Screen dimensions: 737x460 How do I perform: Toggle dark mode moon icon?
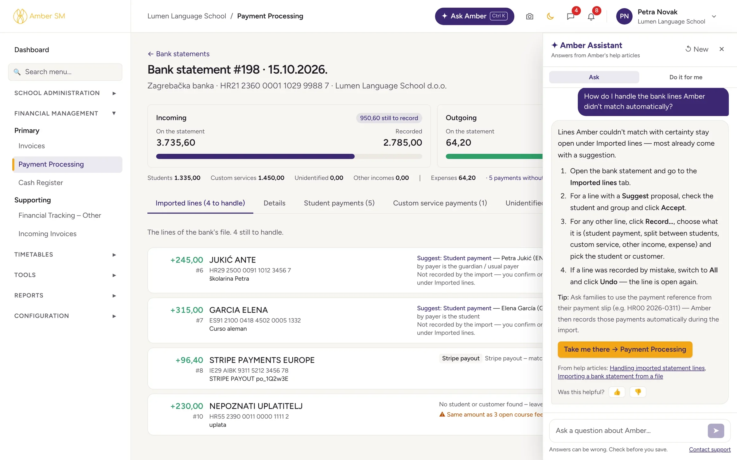coord(550,16)
